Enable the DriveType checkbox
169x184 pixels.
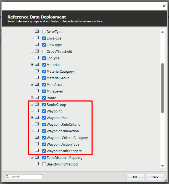(x=44, y=32)
